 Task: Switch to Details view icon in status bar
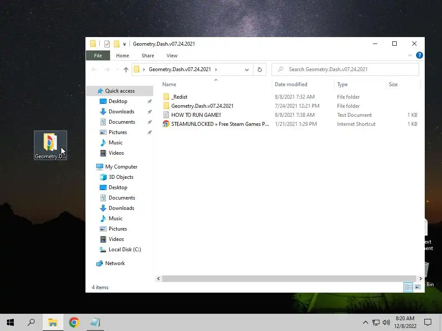click(408, 287)
